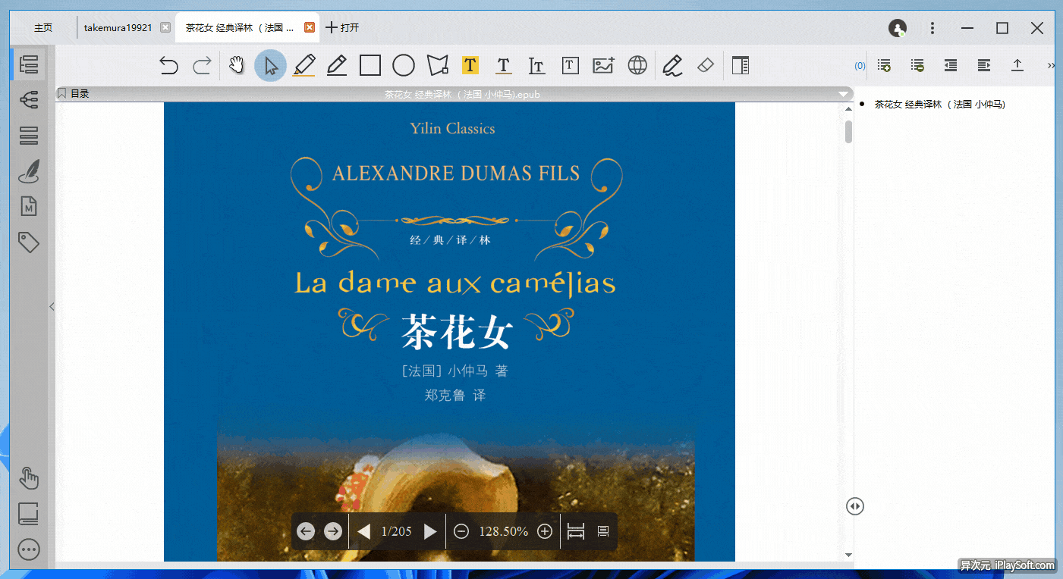This screenshot has width=1063, height=579.
Task: Click the scrollbar up arrow
Action: [849, 109]
